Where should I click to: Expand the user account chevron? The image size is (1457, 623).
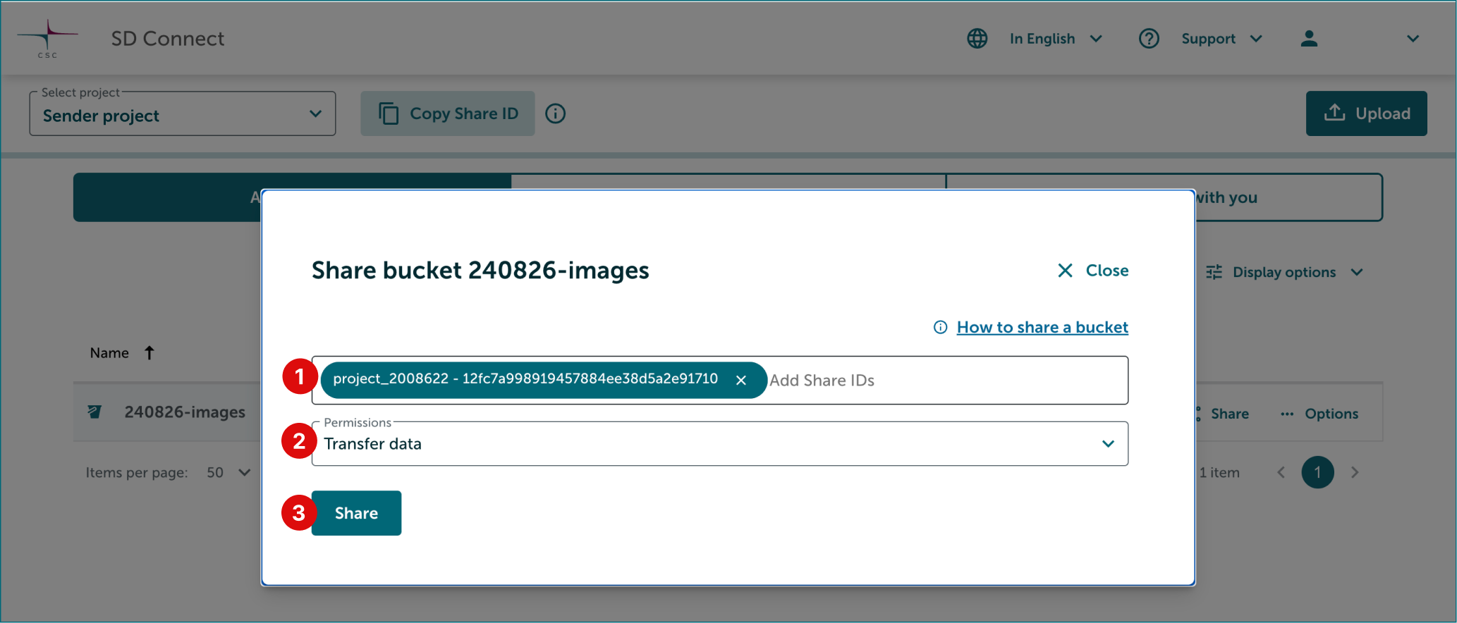tap(1413, 39)
